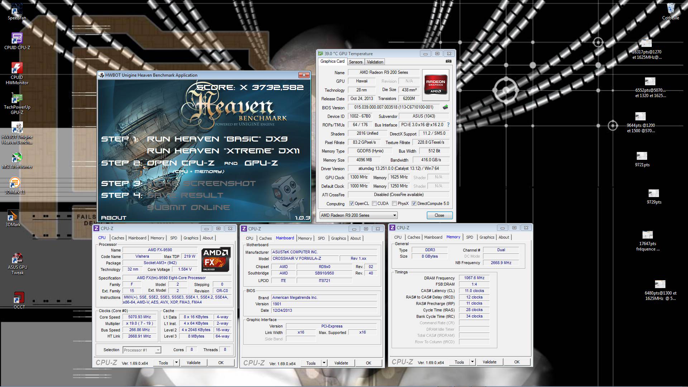688x387 pixels.
Task: Select the 9721pts file icon
Action: 642,159
